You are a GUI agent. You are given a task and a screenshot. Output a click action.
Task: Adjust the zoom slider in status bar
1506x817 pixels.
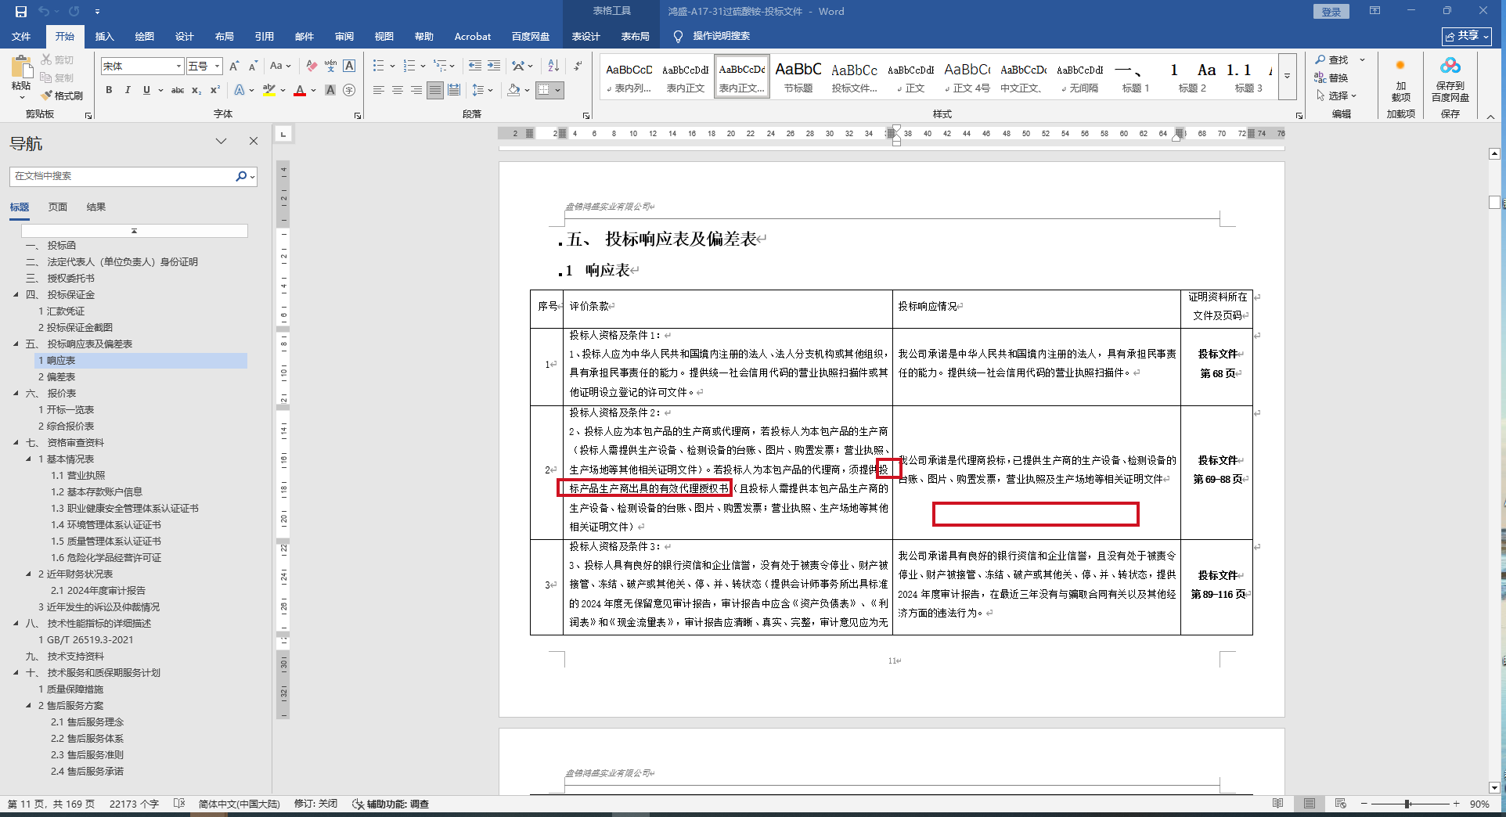click(x=1407, y=804)
